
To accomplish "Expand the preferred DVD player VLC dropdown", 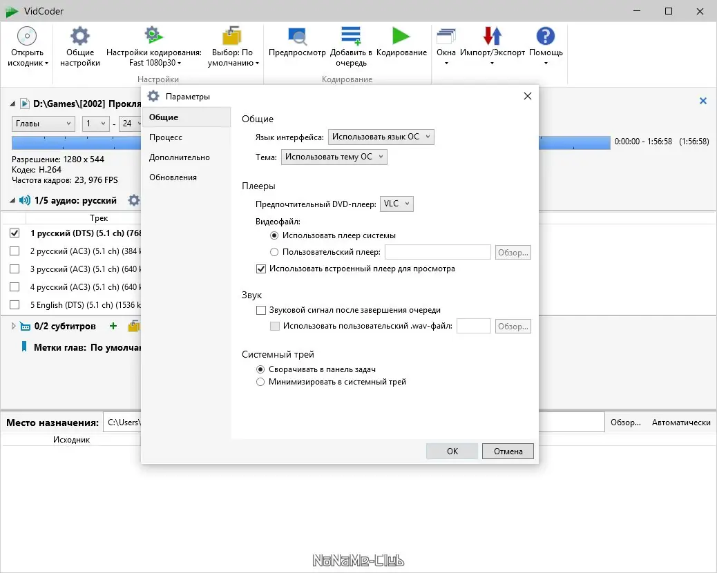I will (x=396, y=204).
